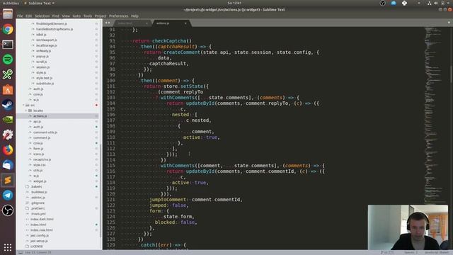Open the Tools menu
Viewport: 453px width, 255px height.
tap(88, 16)
